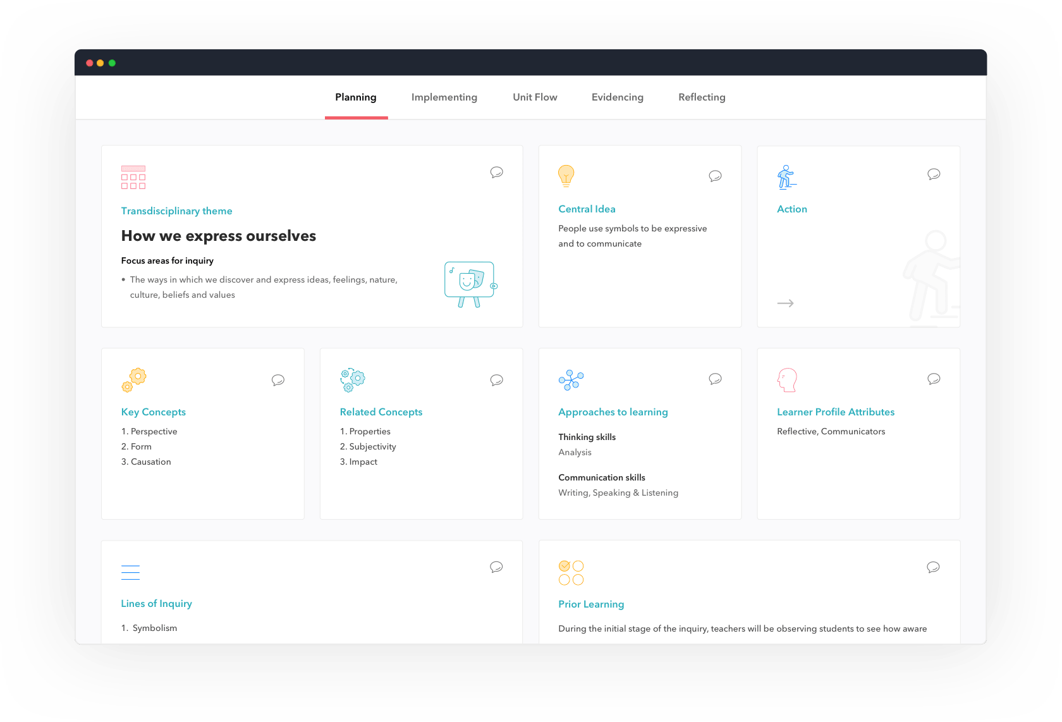Click the Central Idea lightbulb icon
The image size is (1062, 722).
tap(566, 175)
